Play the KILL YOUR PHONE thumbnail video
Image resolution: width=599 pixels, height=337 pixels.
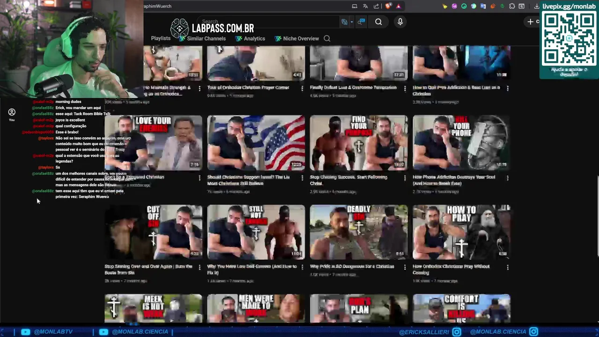click(x=461, y=143)
